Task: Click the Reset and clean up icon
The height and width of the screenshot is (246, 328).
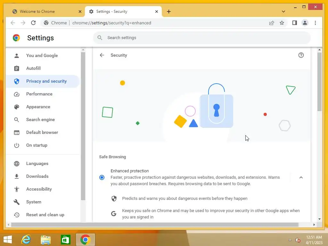Action: click(17, 215)
